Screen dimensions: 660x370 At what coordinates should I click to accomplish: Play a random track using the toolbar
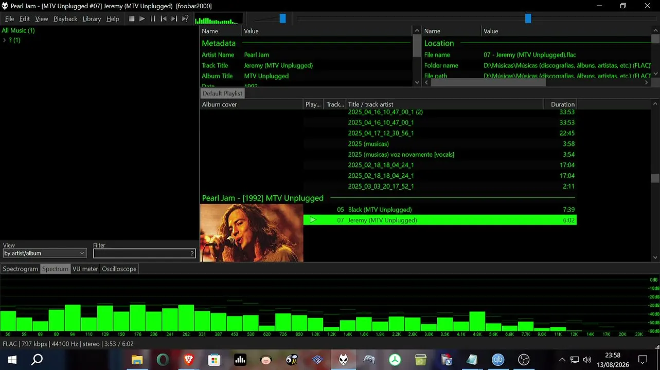click(185, 19)
